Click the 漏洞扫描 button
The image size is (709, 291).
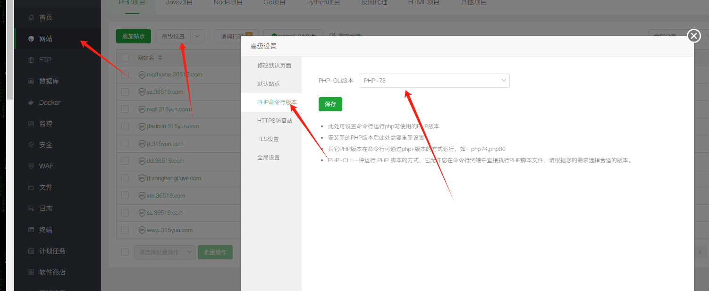(x=236, y=36)
